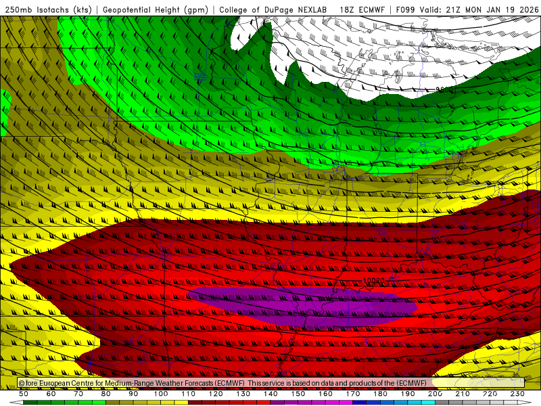541x406 pixels.
Task: Click the 140 kt legend label
Action: coord(270,394)
